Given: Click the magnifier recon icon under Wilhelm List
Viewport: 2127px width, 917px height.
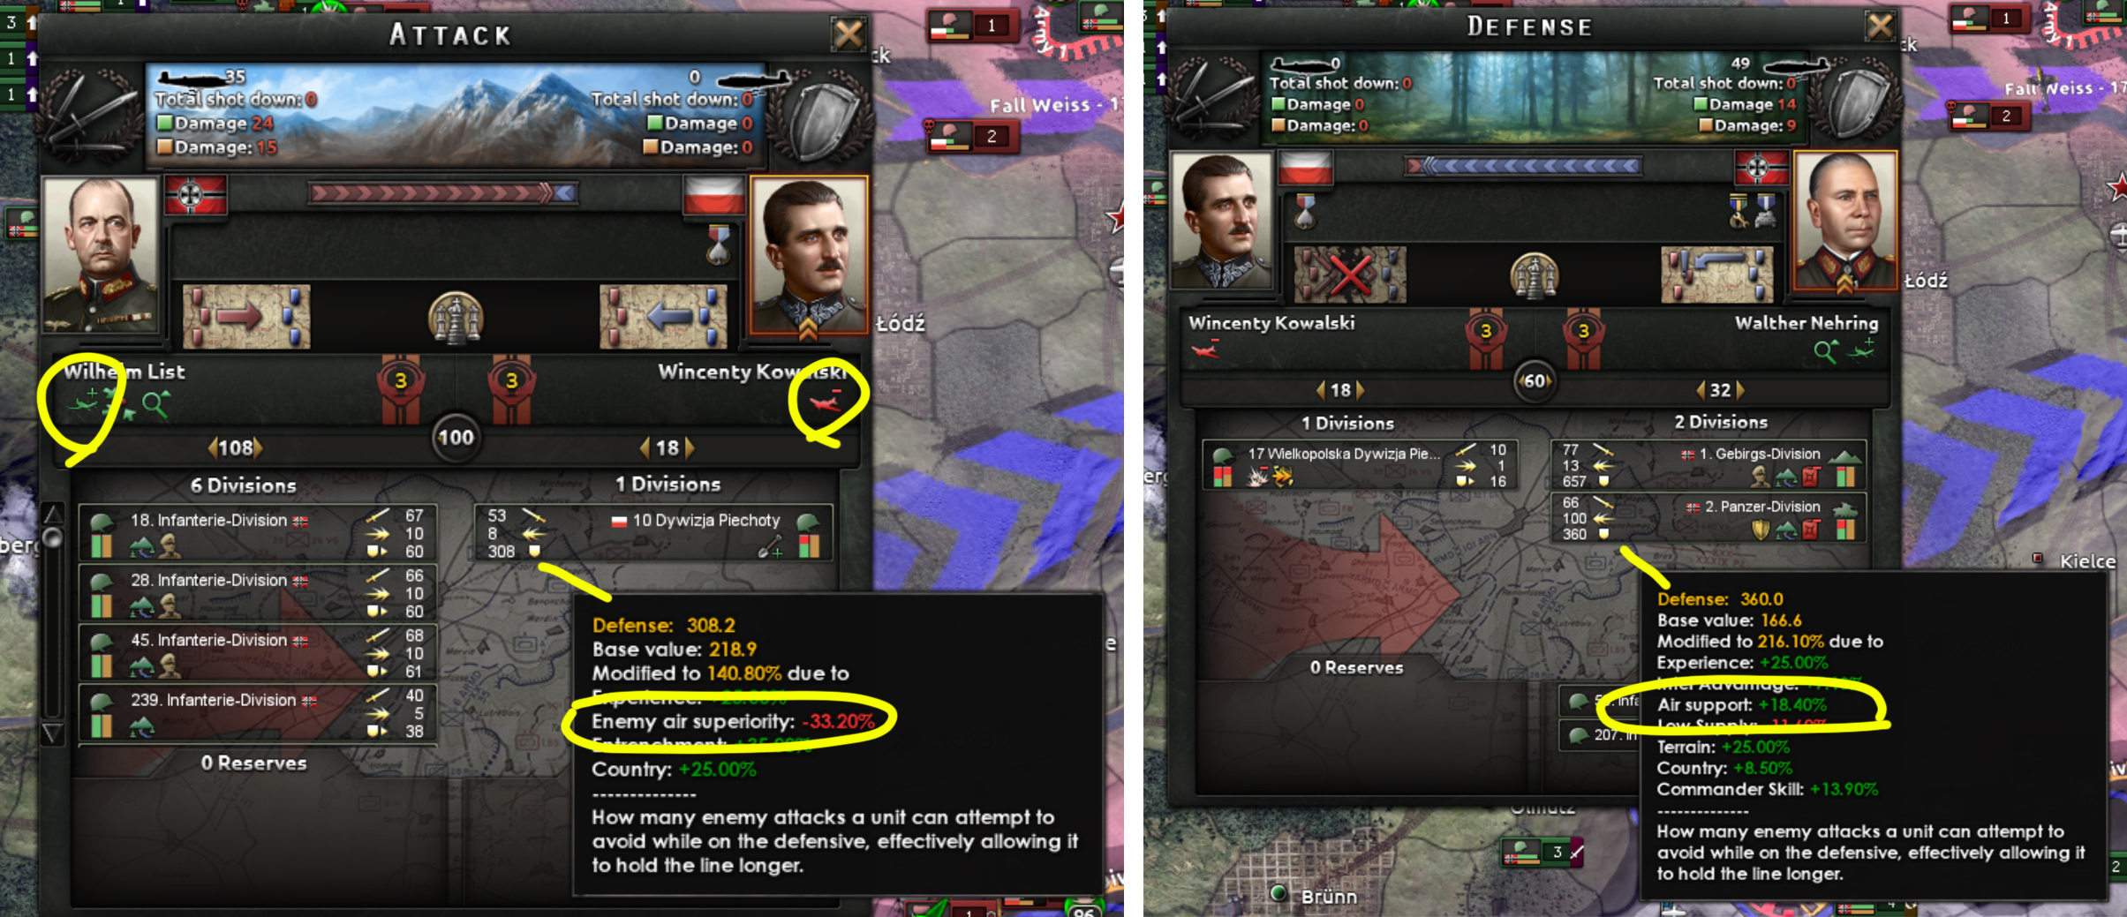Looking at the screenshot, I should pyautogui.click(x=155, y=405).
